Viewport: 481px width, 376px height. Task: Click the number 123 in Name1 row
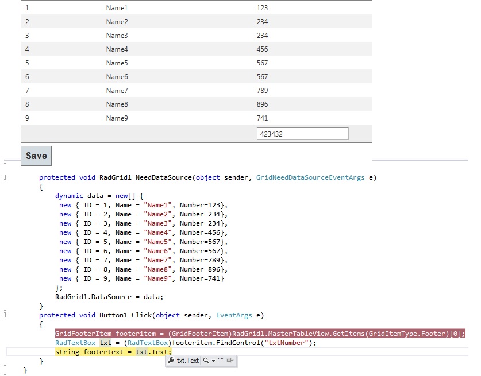point(262,8)
